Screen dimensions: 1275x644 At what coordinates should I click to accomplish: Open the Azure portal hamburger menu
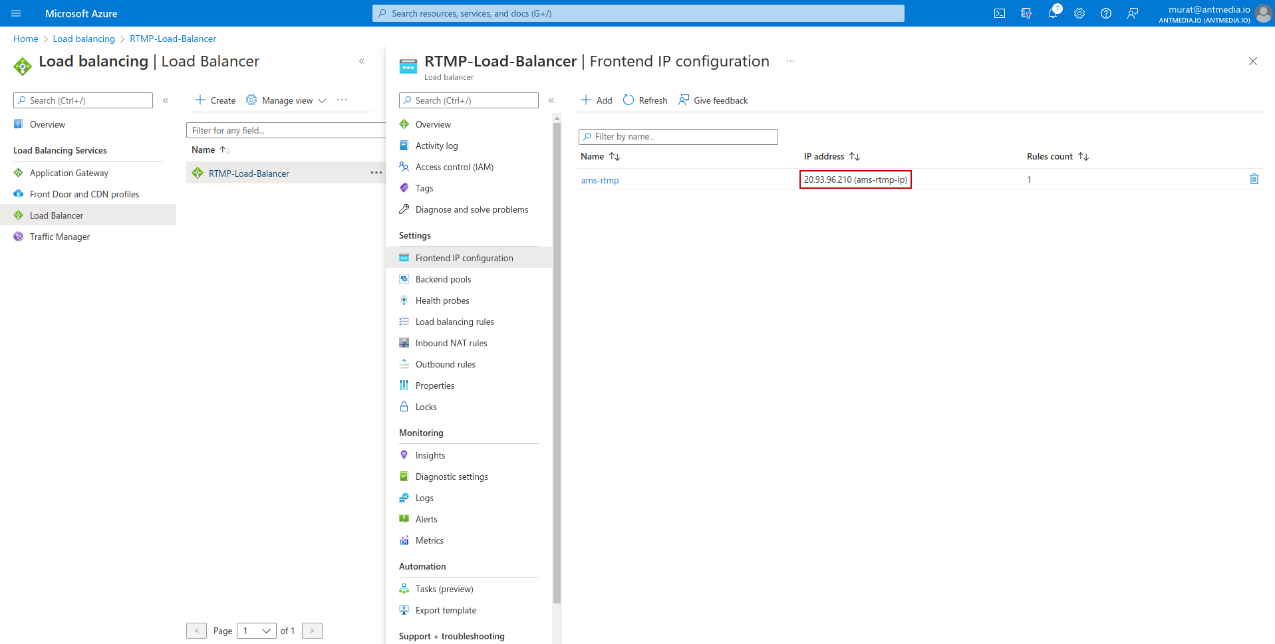pyautogui.click(x=16, y=13)
